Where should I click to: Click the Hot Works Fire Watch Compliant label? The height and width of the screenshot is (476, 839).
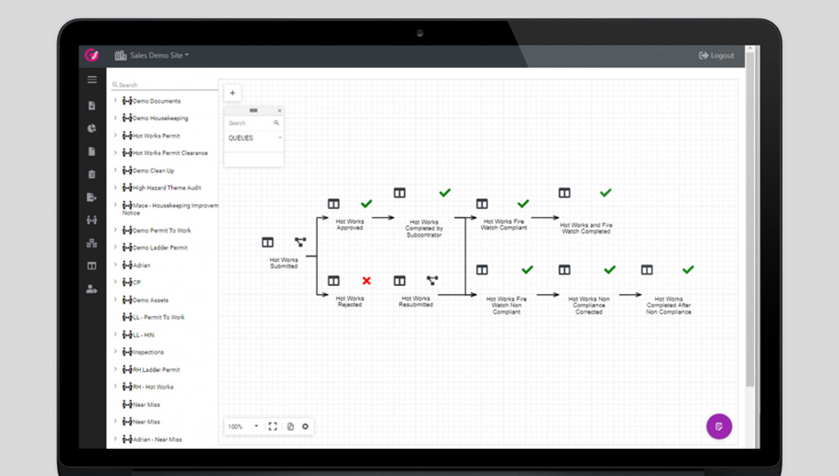[504, 224]
